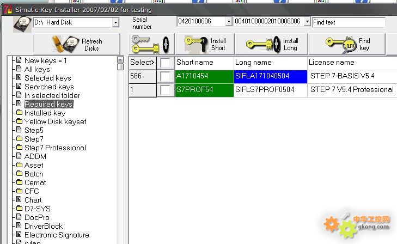Select blue cell SIFLA171040504

point(271,76)
